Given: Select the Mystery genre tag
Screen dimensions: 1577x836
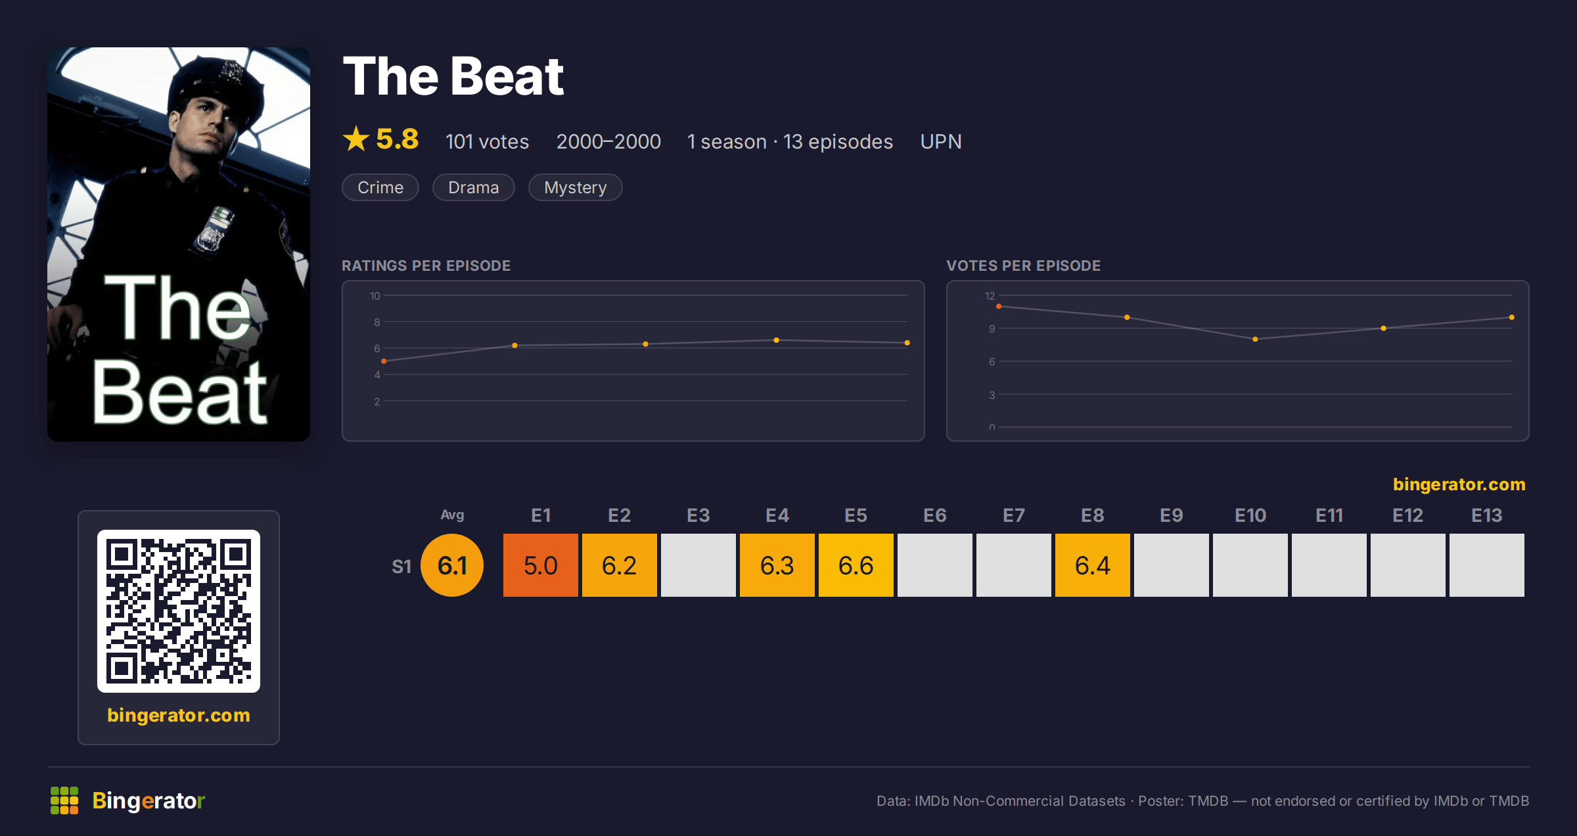Looking at the screenshot, I should (576, 187).
